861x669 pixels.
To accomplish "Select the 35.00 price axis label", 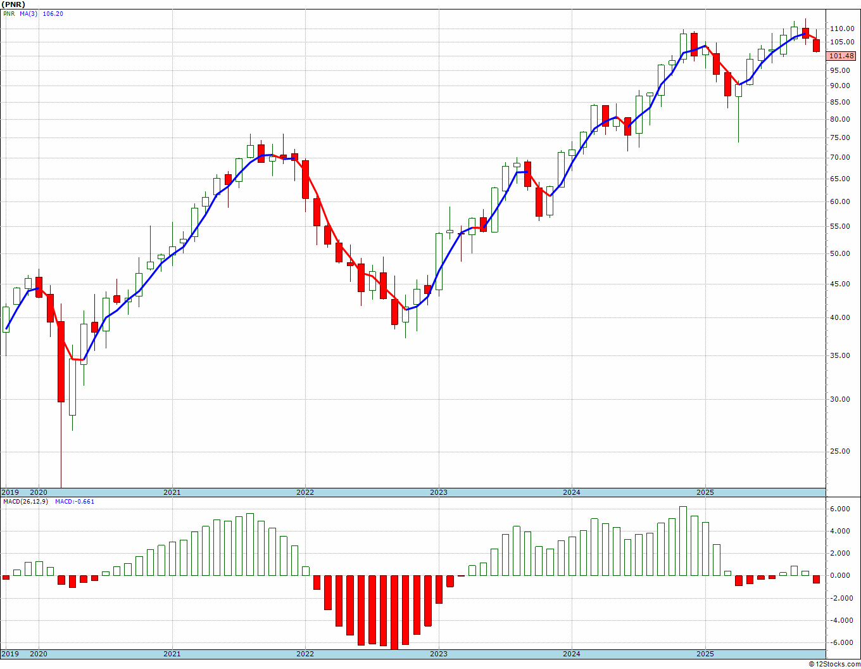I will 840,356.
